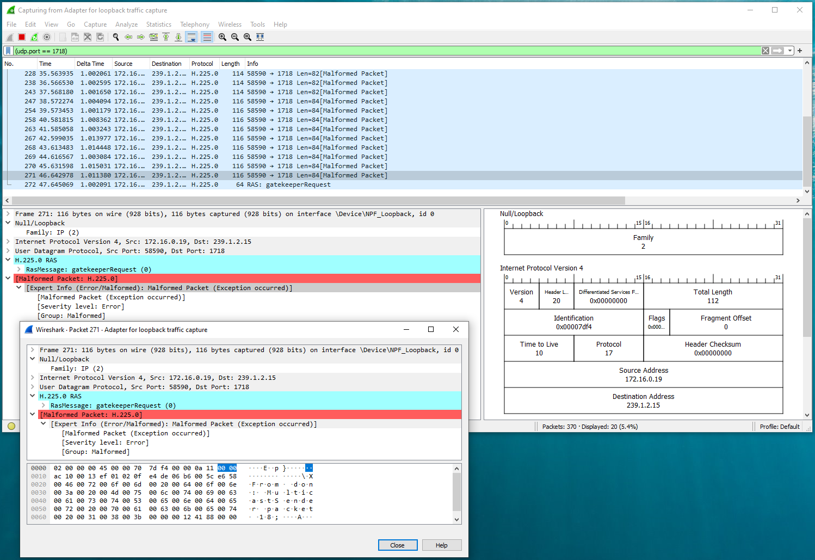Image resolution: width=815 pixels, height=560 pixels.
Task: Click Time to Live field in packet diagram
Action: tap(539, 348)
